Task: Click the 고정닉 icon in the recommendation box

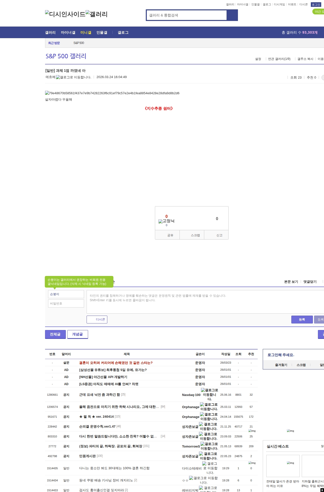Action: [166, 221]
